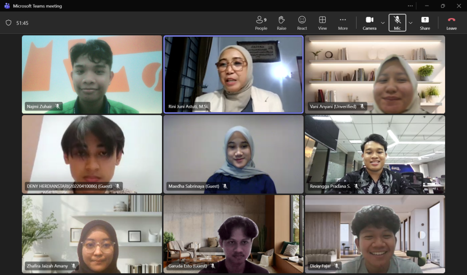
Task: Click the Teams logo in title bar
Action: [x=7, y=6]
